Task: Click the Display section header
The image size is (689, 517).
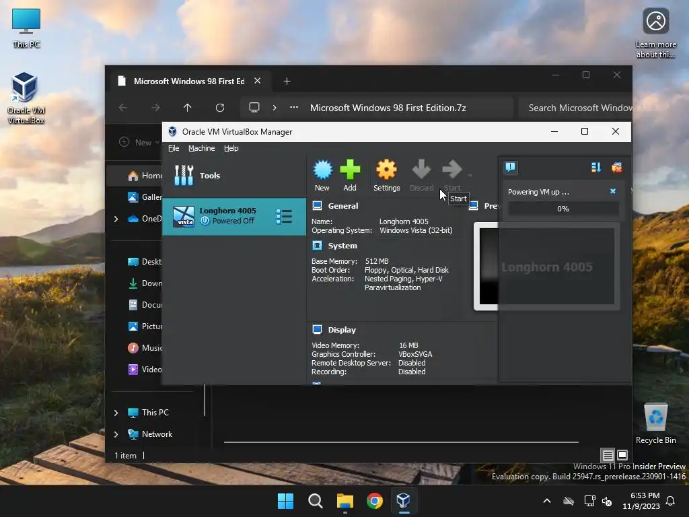Action: [x=342, y=330]
